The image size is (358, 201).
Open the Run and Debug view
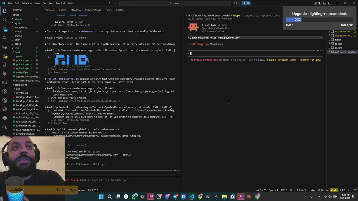tap(4, 38)
